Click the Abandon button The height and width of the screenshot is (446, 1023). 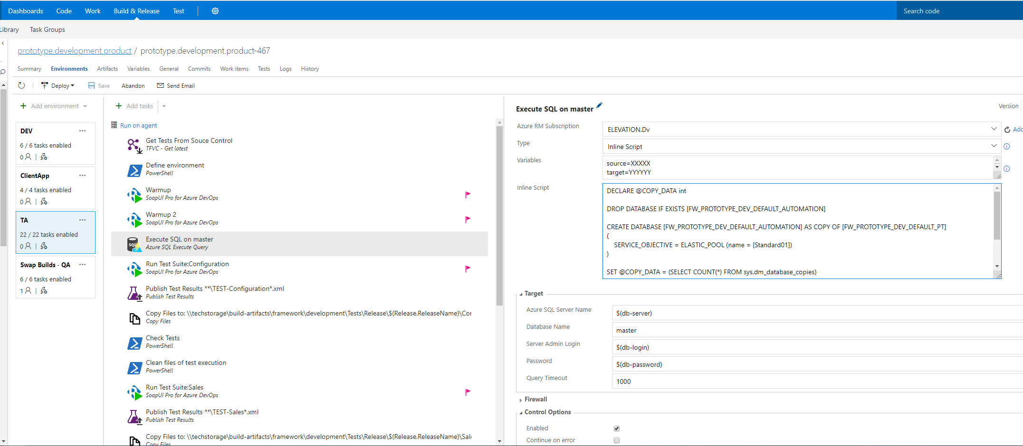coord(133,86)
